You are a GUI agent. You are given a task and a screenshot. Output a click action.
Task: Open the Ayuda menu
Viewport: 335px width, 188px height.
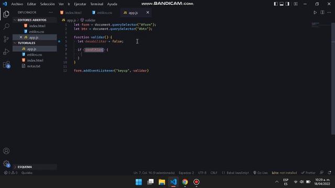[x=112, y=4]
